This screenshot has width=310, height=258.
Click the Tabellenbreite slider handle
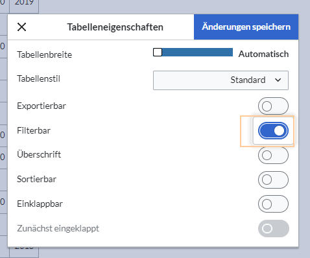158,53
